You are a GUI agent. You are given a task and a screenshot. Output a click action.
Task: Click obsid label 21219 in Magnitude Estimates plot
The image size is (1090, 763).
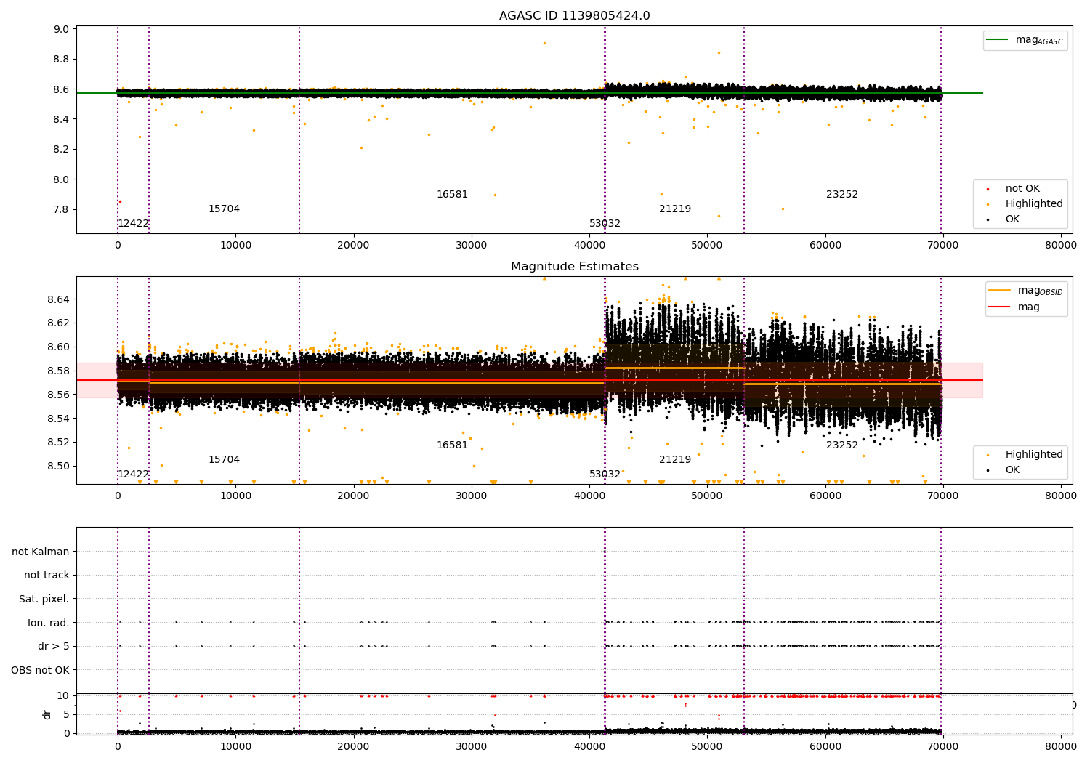(x=675, y=460)
